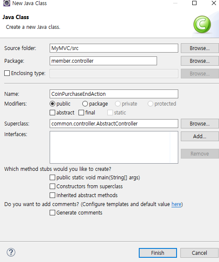Check the abstract modifier checkbox
The height and width of the screenshot is (262, 219).
(52, 113)
